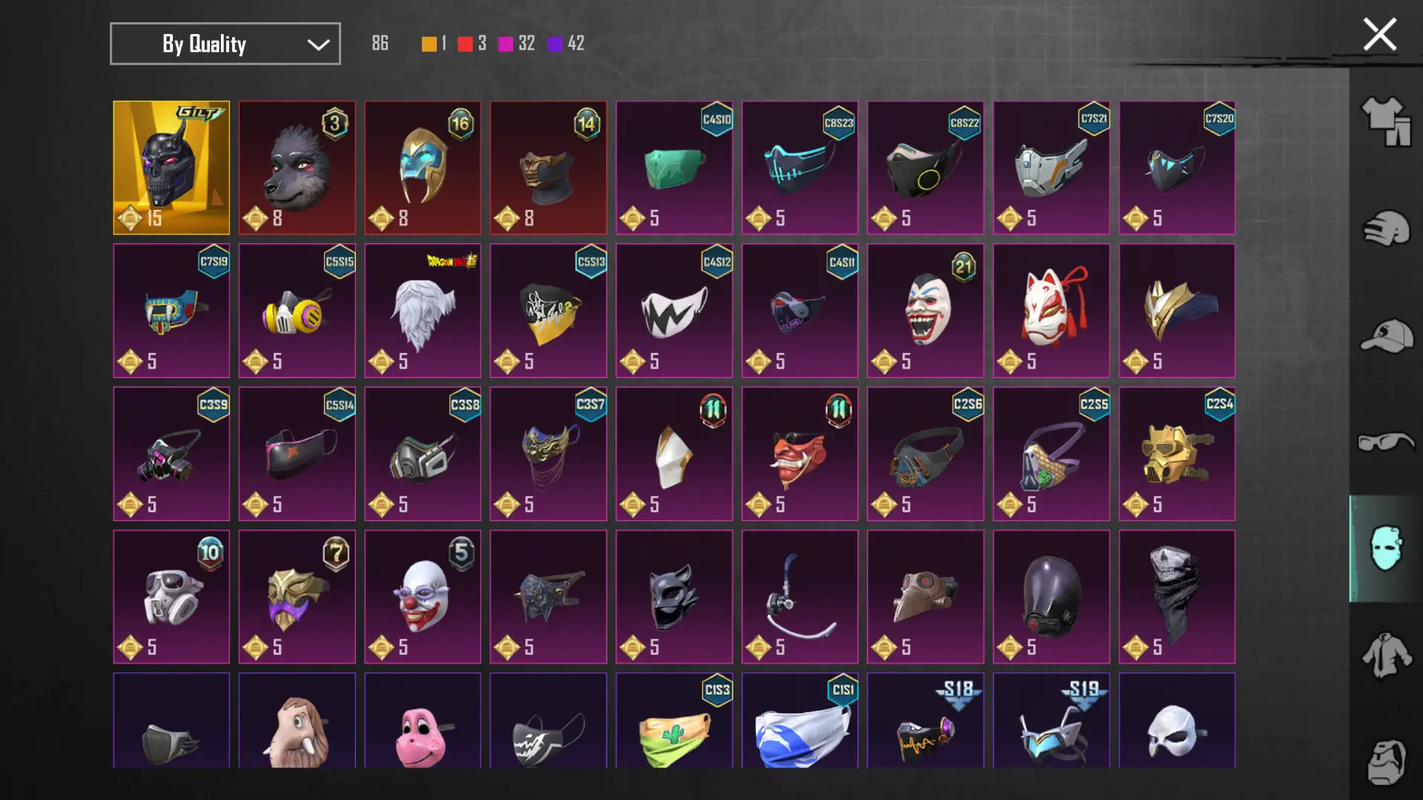Close the inventory panel with X
1423x800 pixels.
click(x=1379, y=35)
